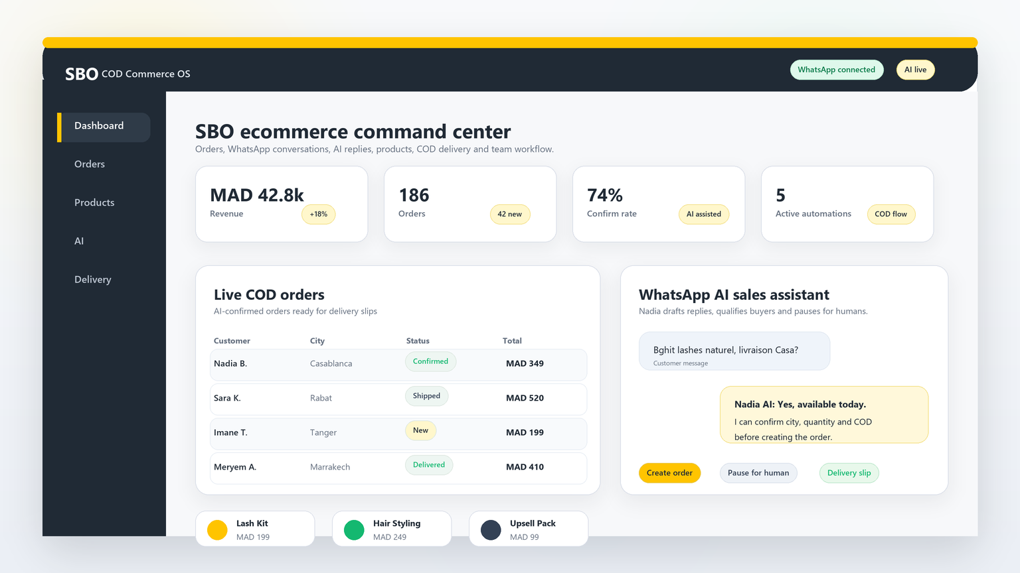Click the City column header
Image resolution: width=1020 pixels, height=573 pixels.
tap(317, 341)
